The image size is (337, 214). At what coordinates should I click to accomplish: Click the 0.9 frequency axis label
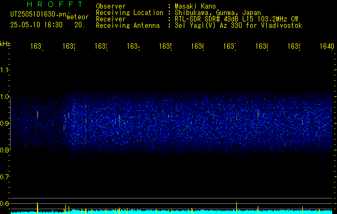[x=4, y=123]
